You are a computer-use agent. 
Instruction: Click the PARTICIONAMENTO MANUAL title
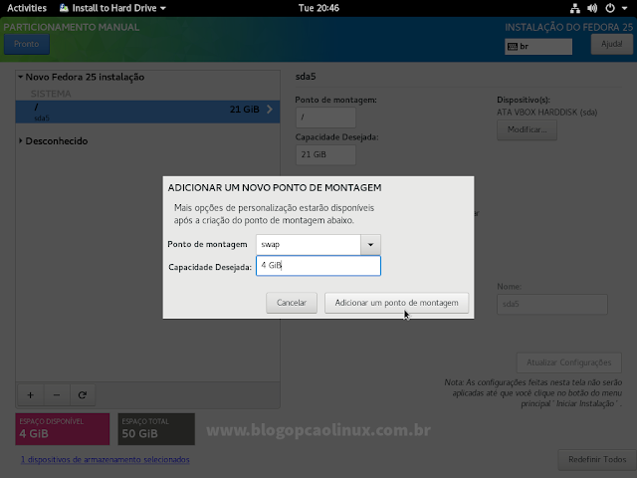point(72,27)
